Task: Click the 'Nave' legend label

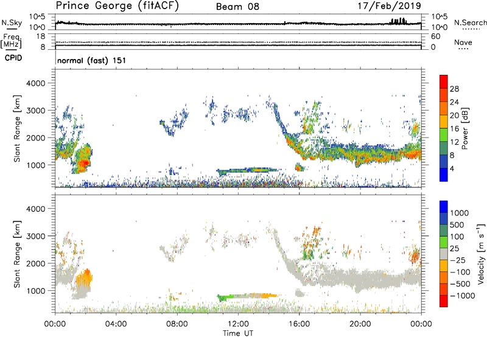Action: point(463,43)
